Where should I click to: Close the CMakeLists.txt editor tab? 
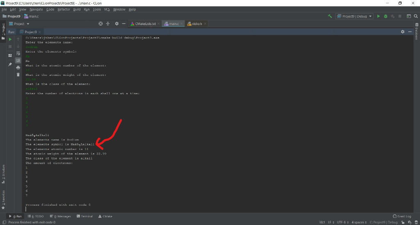pyautogui.click(x=159, y=24)
